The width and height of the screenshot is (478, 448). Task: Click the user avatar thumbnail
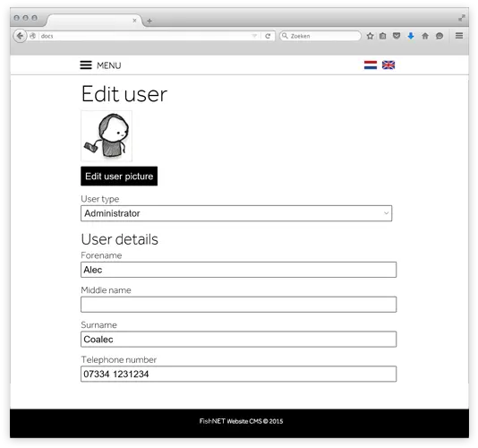107,136
